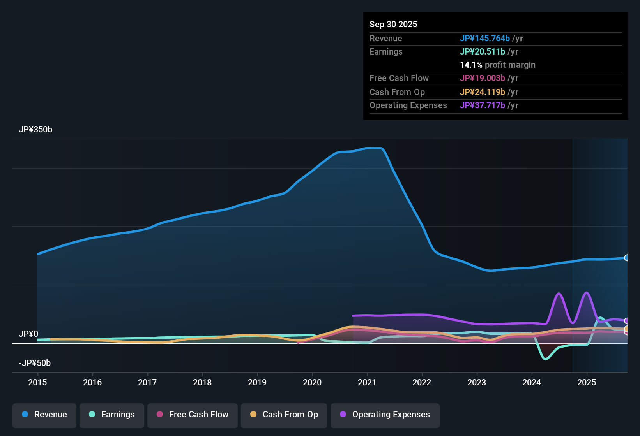
Task: Hide the Earnings line using the legend
Action: pos(112,415)
